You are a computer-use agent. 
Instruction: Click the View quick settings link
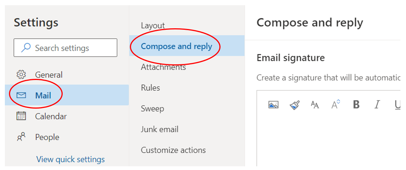pos(71,160)
